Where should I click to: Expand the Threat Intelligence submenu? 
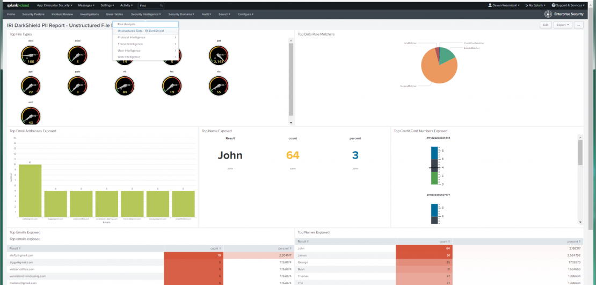[x=146, y=44]
